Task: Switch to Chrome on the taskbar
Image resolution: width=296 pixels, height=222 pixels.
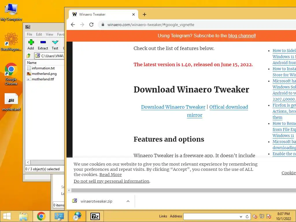Action: [41, 216]
